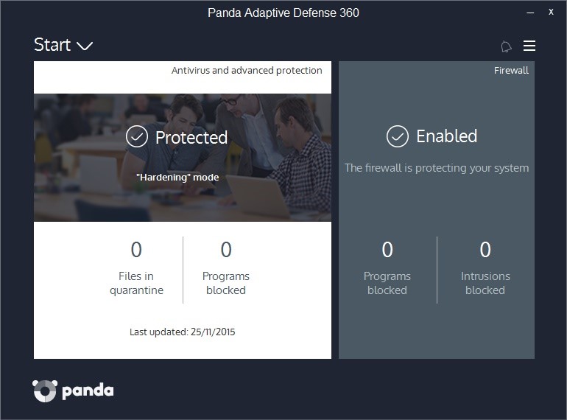Viewport: 567px width, 420px height.
Task: Expand the Start dropdown chevron
Action: click(85, 46)
